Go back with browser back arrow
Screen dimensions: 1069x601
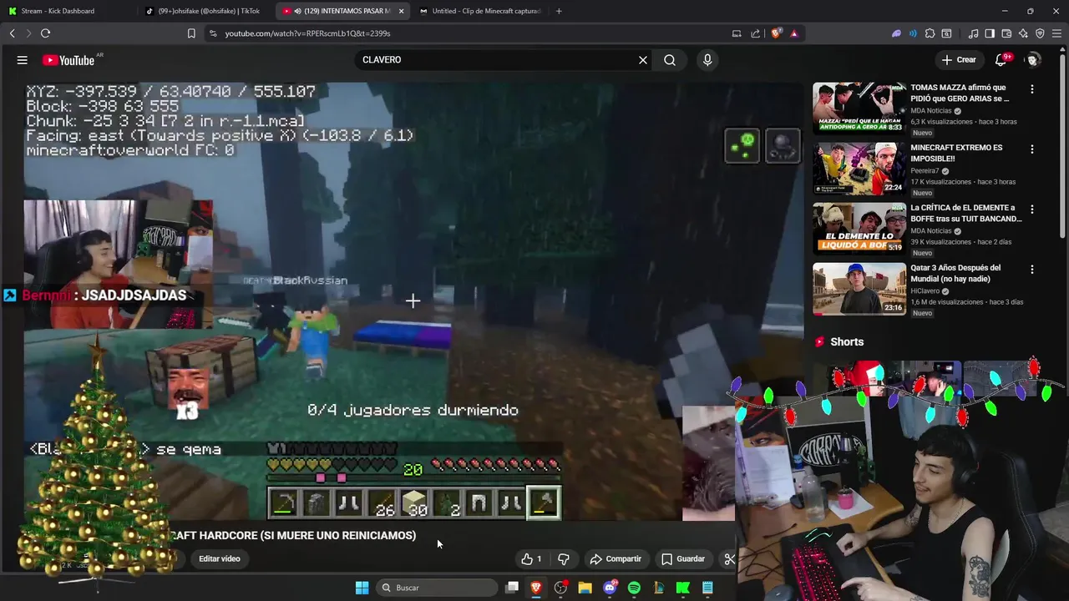tap(12, 33)
